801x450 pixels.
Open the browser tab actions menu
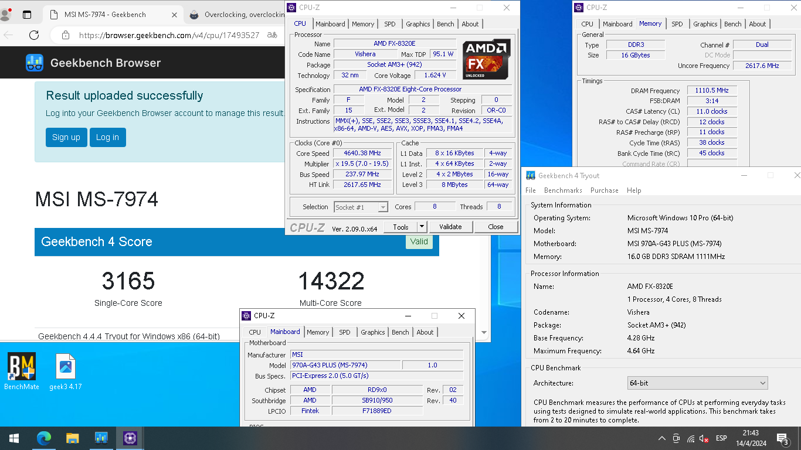pos(27,15)
